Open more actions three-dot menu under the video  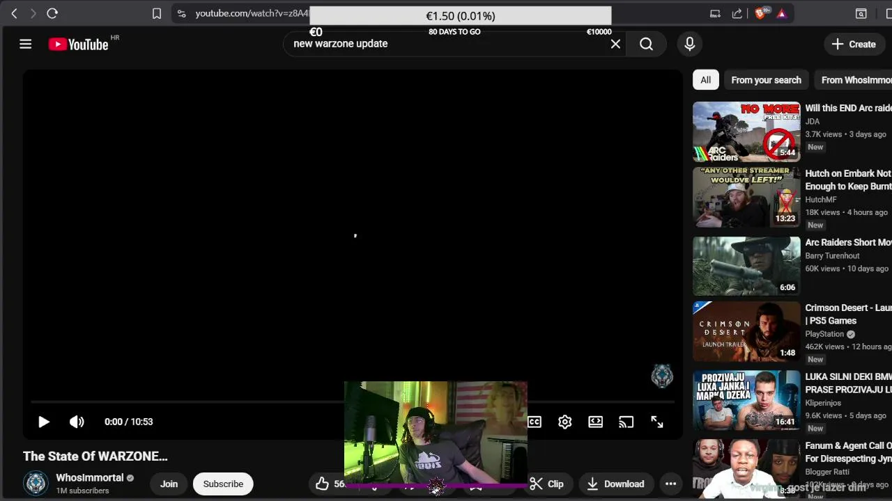(x=670, y=484)
